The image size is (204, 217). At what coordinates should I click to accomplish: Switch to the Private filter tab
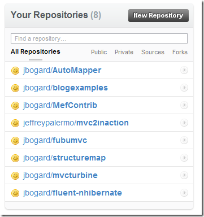[124, 52]
